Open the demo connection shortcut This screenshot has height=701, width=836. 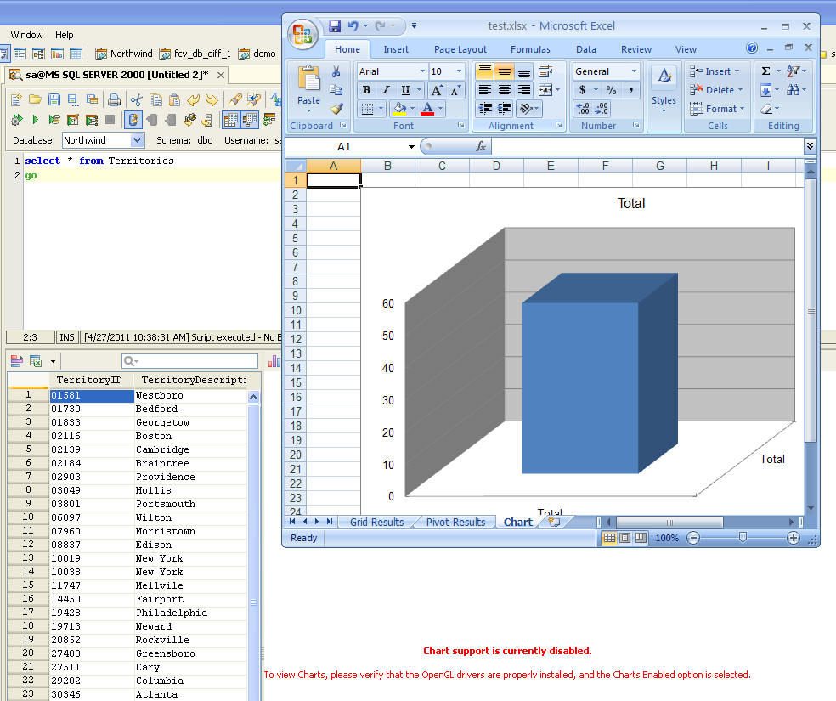pyautogui.click(x=257, y=54)
